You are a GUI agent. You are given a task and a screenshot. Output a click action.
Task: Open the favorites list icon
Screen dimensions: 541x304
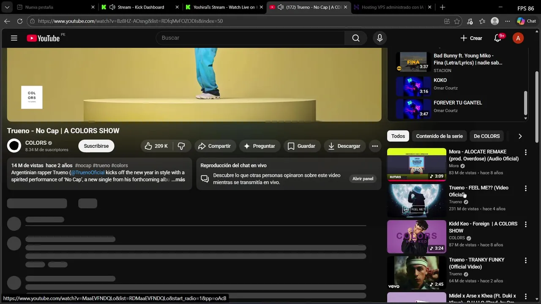[482, 21]
